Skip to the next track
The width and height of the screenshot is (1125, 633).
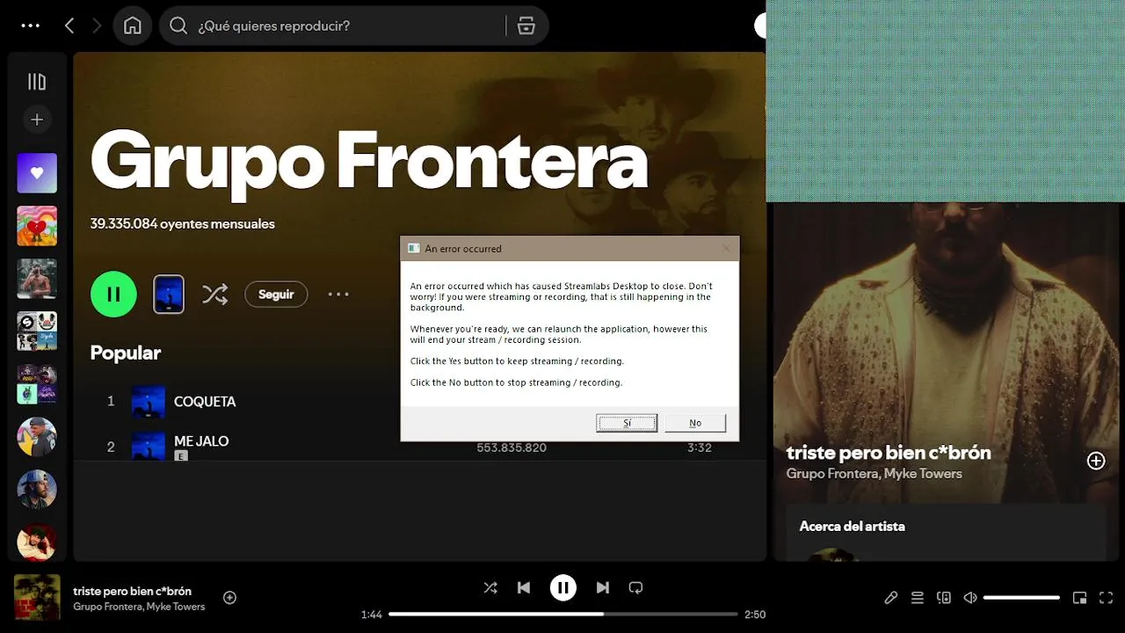(x=602, y=587)
